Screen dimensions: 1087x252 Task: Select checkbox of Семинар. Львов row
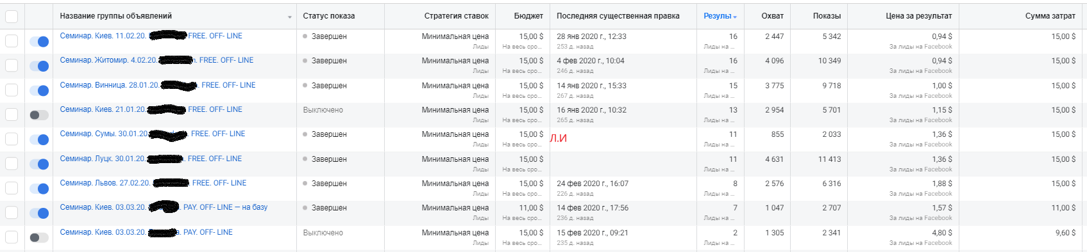tap(12, 188)
